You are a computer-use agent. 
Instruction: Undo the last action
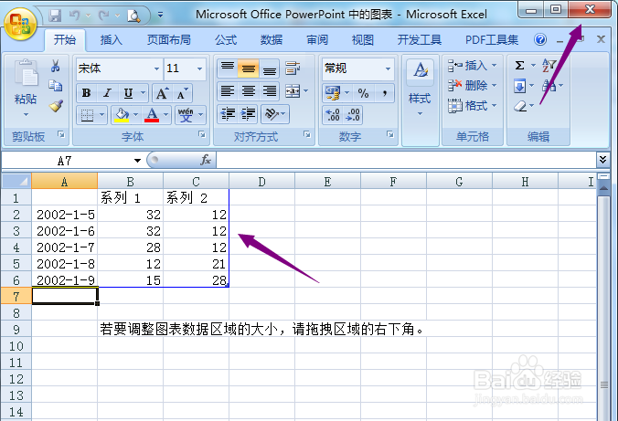point(74,16)
